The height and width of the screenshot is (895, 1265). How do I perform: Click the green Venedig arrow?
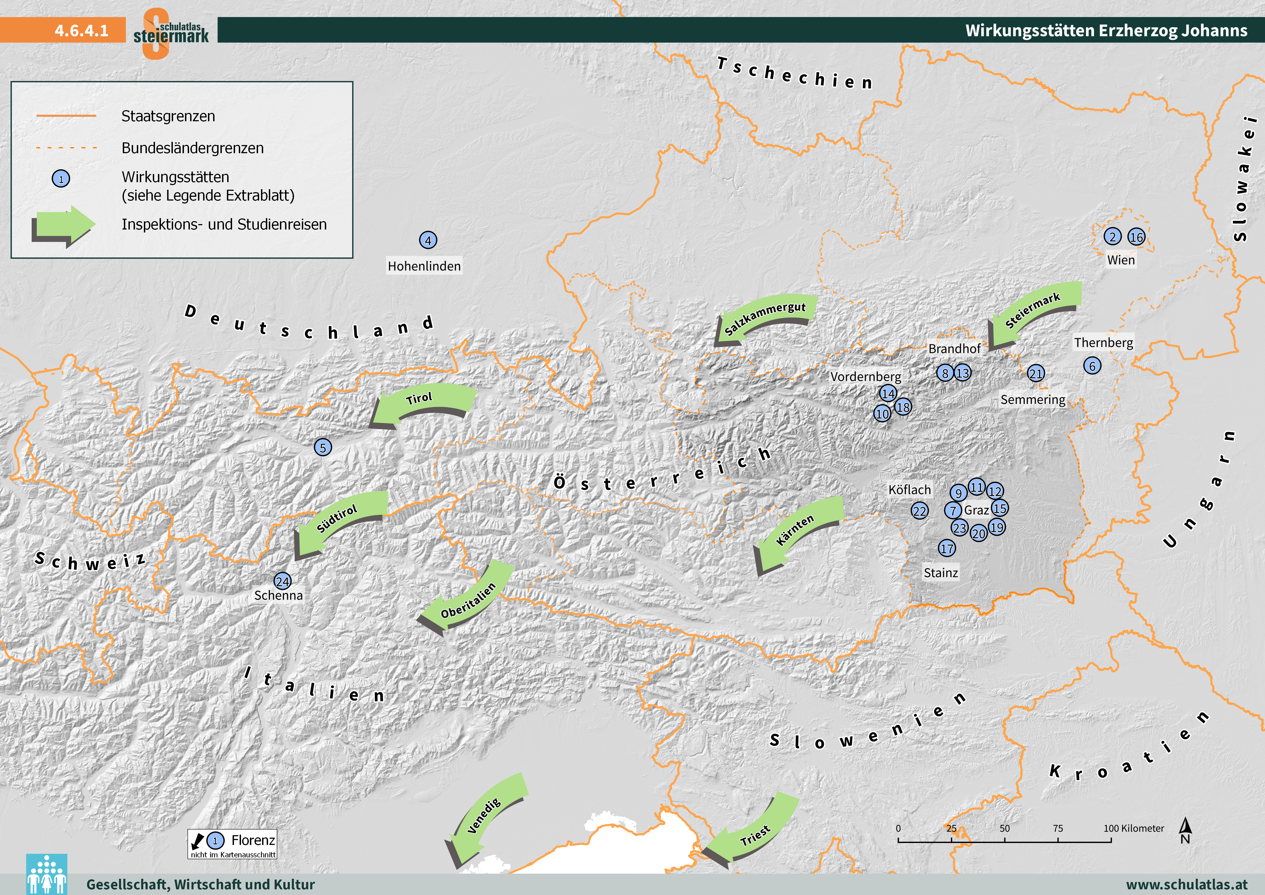point(485,816)
